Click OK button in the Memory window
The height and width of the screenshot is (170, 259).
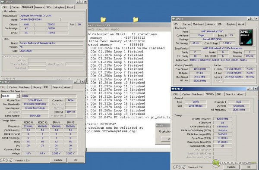click(249, 167)
